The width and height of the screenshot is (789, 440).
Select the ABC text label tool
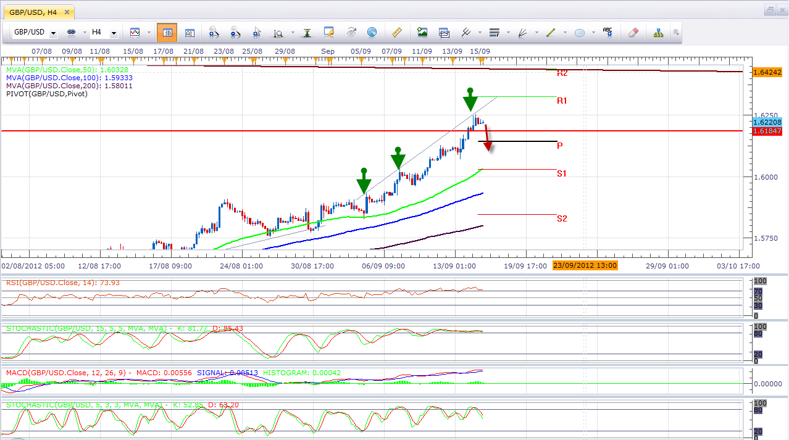click(x=607, y=32)
